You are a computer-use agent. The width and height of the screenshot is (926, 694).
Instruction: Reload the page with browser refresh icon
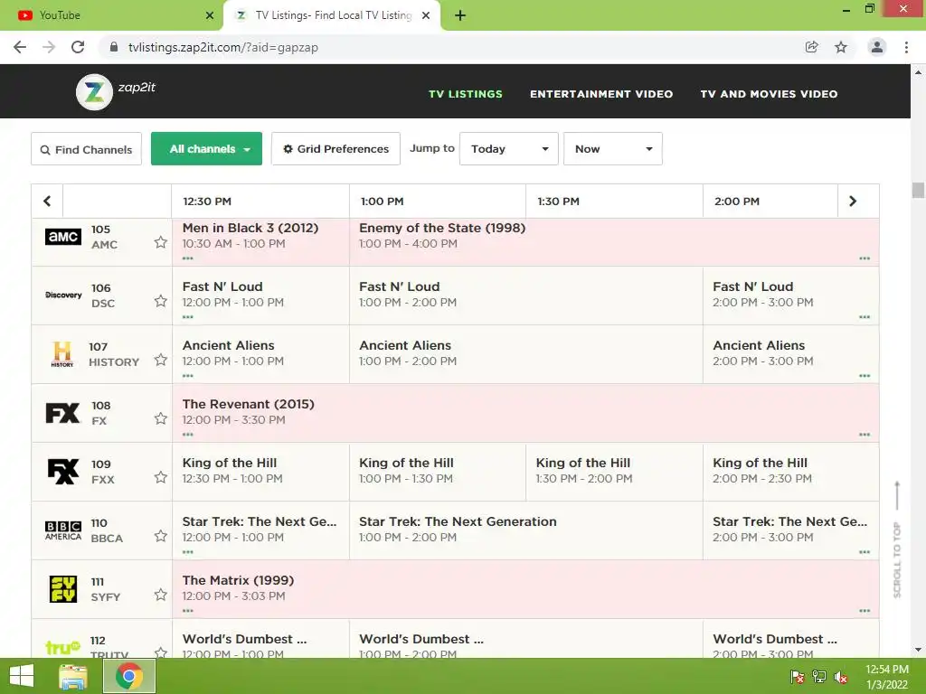tap(78, 47)
